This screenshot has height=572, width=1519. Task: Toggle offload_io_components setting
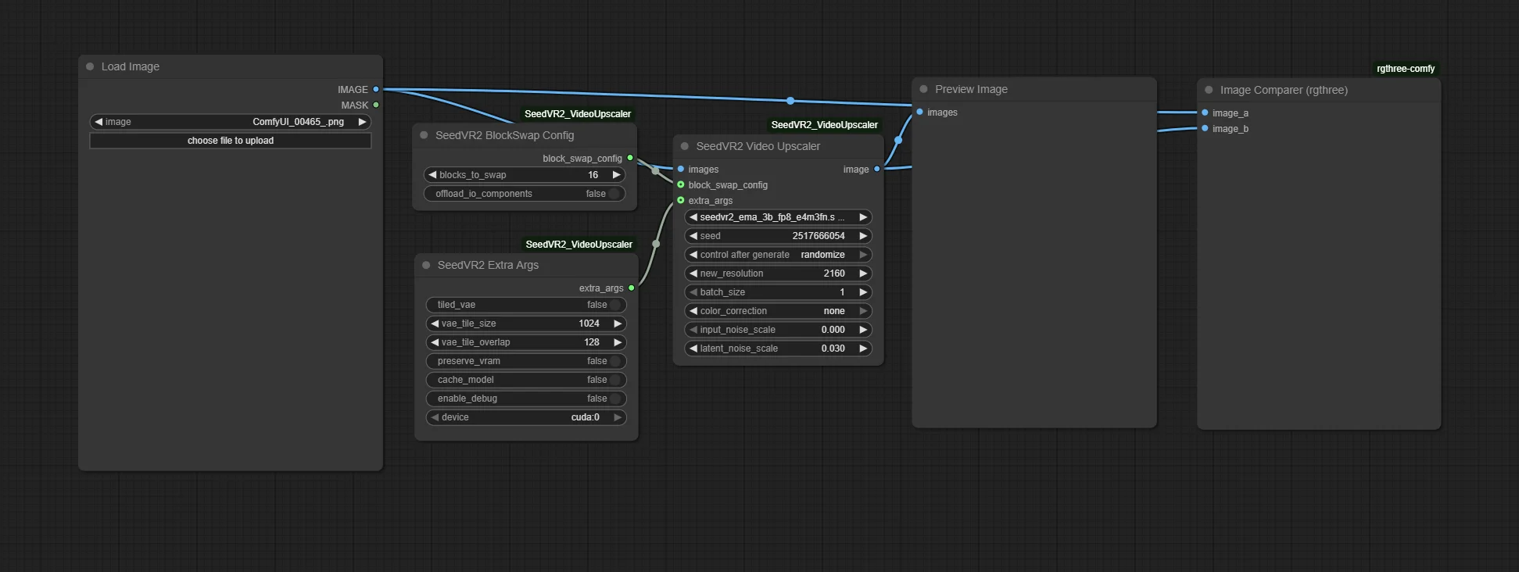(613, 194)
